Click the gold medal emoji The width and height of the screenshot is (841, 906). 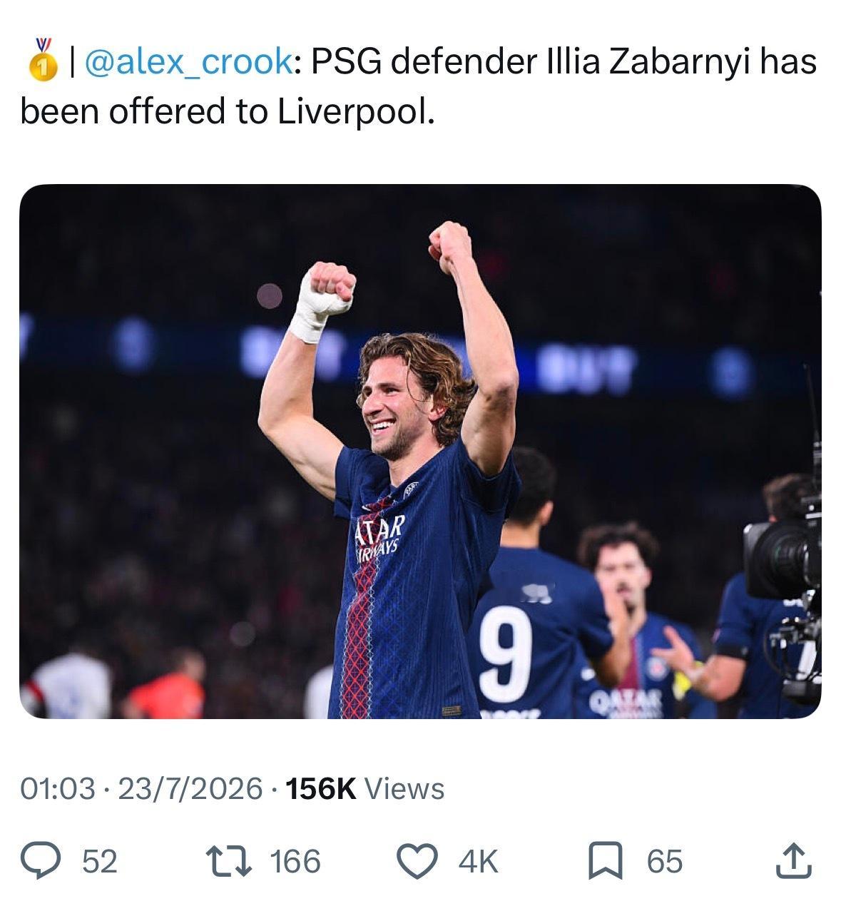coord(42,61)
